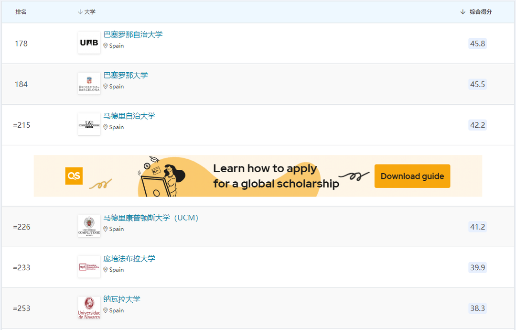Open the 马德里康普顿斯大学（UCM） link

[150, 218]
